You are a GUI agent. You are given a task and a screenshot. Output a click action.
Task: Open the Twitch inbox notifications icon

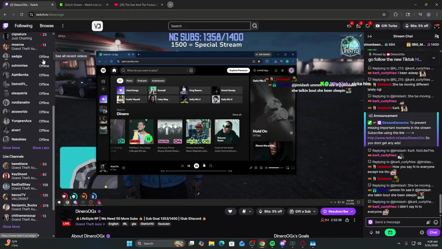[x=358, y=26]
